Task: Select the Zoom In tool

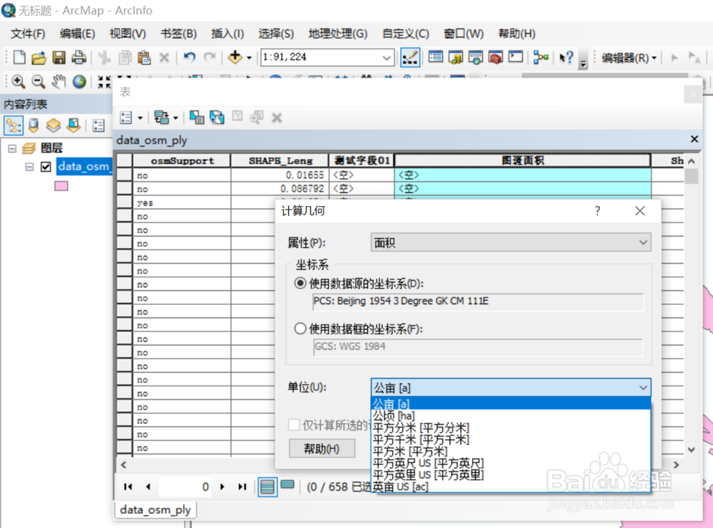Action: tap(19, 82)
